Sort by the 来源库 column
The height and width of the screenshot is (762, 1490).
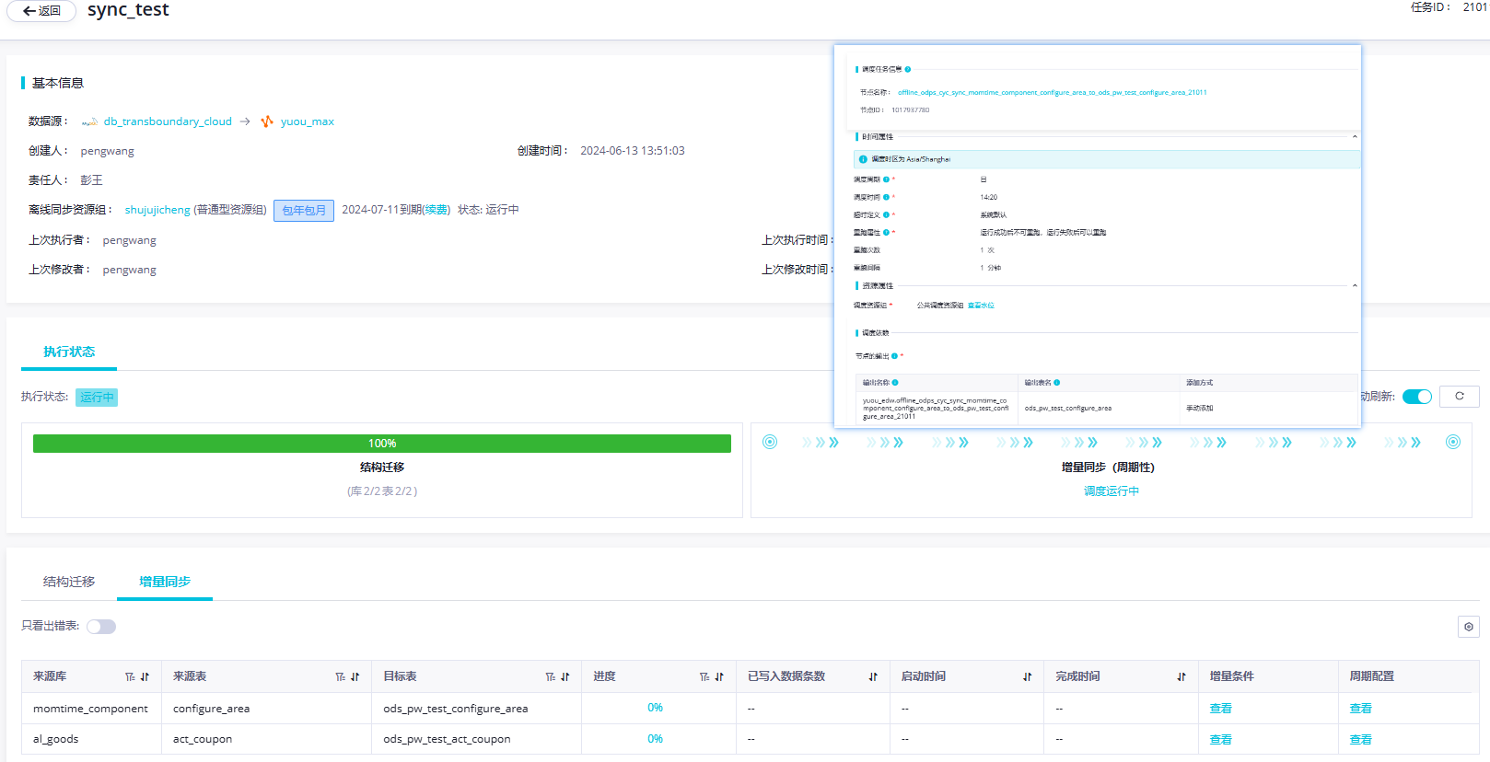145,676
